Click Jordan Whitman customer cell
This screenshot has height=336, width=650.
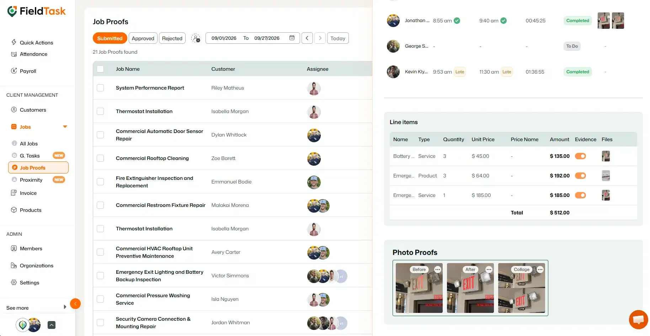tap(231, 322)
